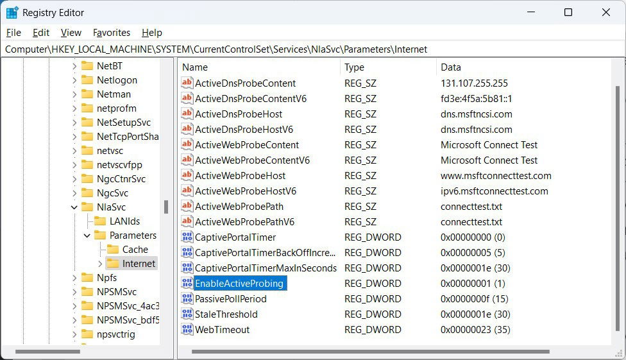This screenshot has height=360, width=626.
Task: Select the netvscfpp key
Action: (x=119, y=165)
